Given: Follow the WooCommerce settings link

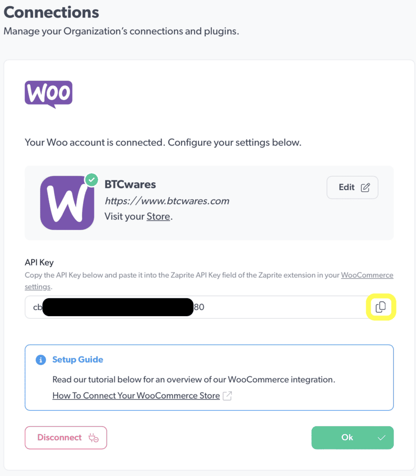Looking at the screenshot, I should coord(367,275).
